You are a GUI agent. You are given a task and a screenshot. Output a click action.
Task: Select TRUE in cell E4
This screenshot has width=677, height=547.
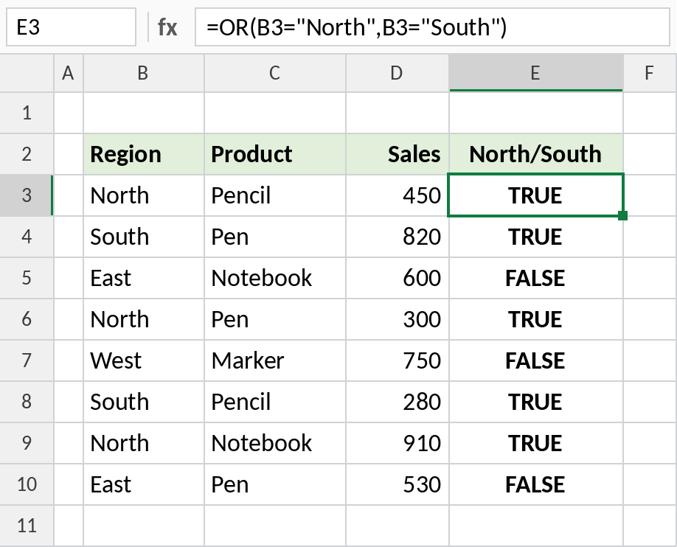click(x=536, y=237)
